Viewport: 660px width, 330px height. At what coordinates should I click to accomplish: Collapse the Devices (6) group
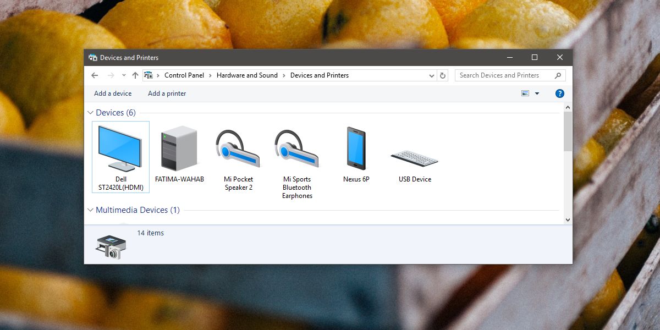coord(91,113)
